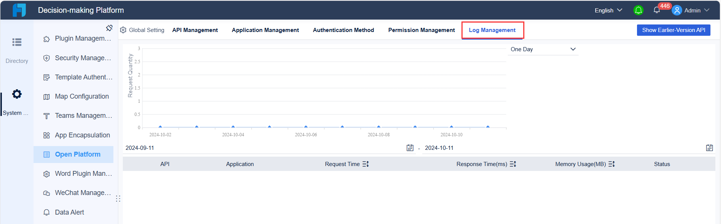Open Template Authentication menu item
721x224 pixels.
click(73, 77)
